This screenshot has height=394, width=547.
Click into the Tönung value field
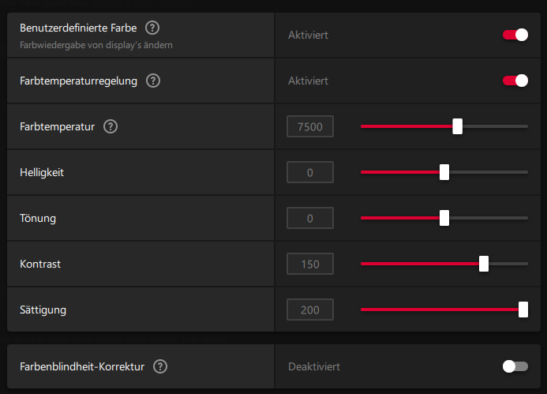[310, 218]
